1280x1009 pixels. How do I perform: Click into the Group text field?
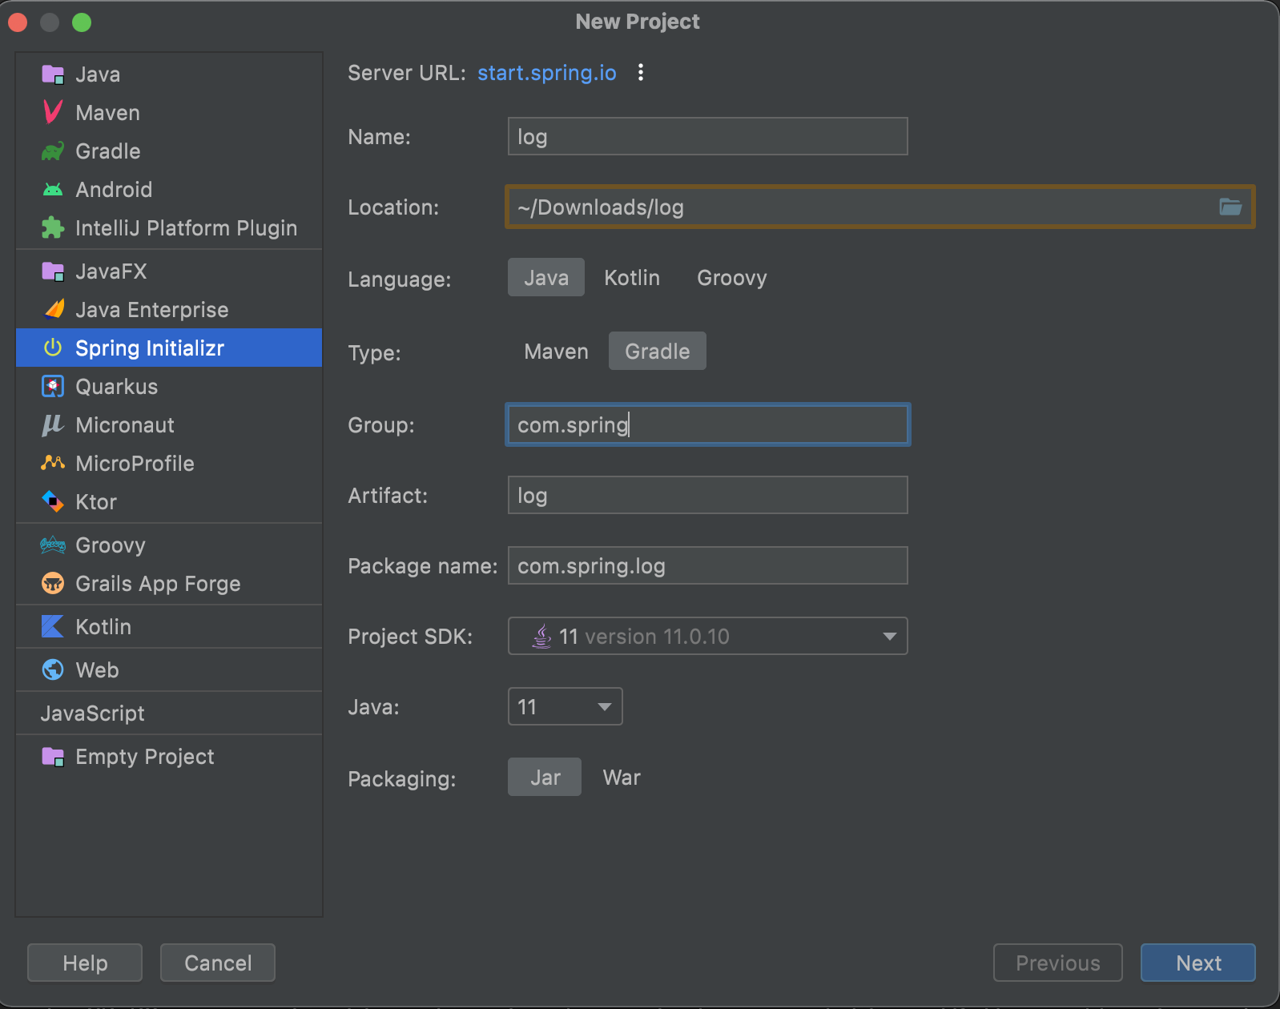[708, 425]
